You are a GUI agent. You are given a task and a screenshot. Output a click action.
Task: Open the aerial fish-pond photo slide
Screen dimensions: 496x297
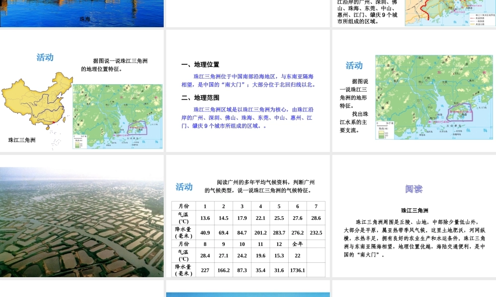pos(82,222)
